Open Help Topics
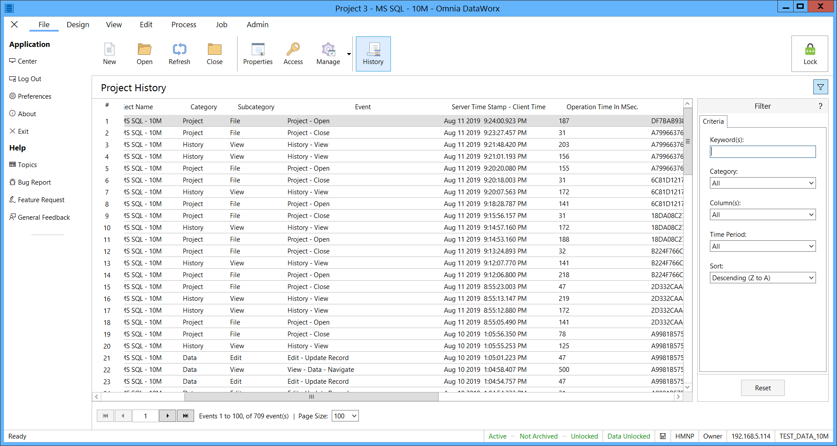This screenshot has width=837, height=446. tap(23, 165)
